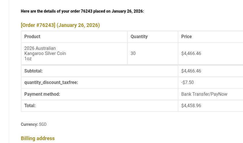Click the Product column header
This screenshot has height=143, width=243.
[x=32, y=36]
